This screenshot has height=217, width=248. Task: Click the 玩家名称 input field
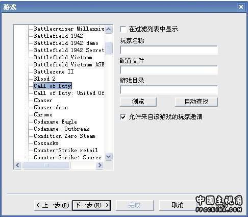click(x=169, y=50)
